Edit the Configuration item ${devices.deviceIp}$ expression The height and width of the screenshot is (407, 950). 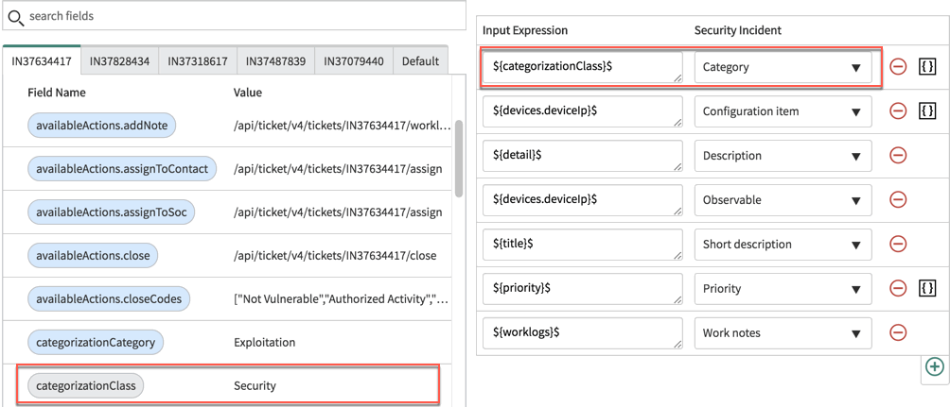coord(583,111)
